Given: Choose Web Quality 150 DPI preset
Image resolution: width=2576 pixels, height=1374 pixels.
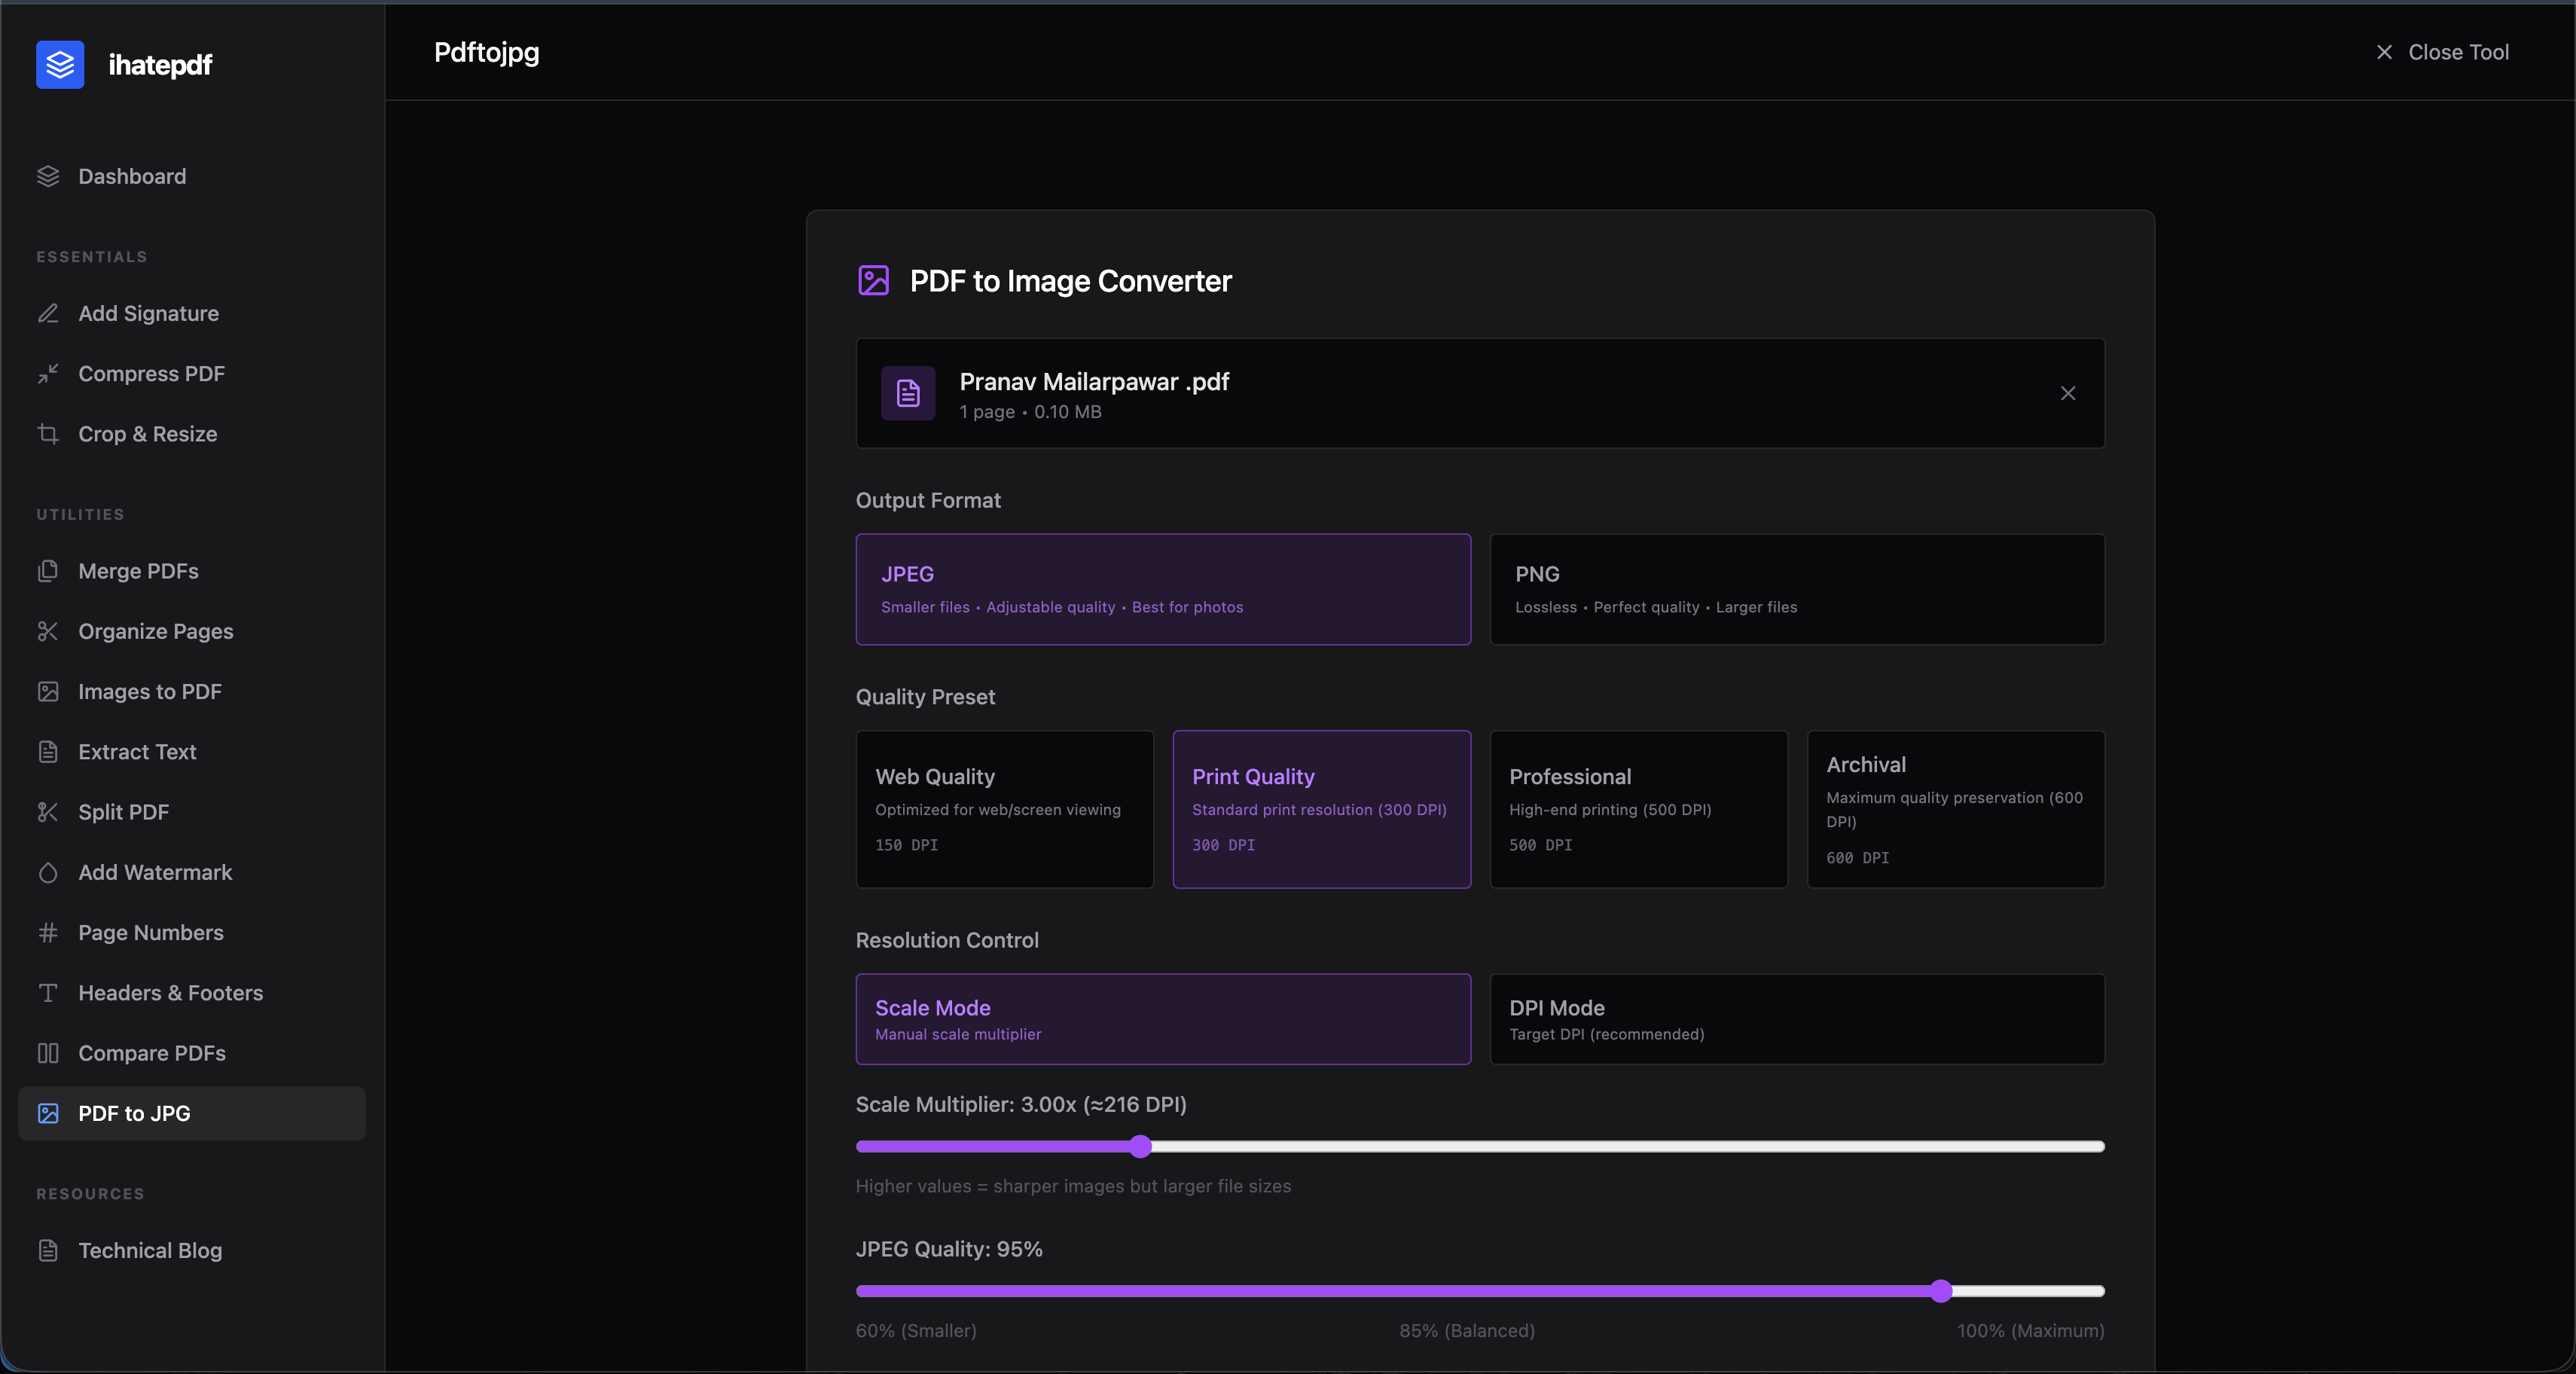Looking at the screenshot, I should 1004,809.
